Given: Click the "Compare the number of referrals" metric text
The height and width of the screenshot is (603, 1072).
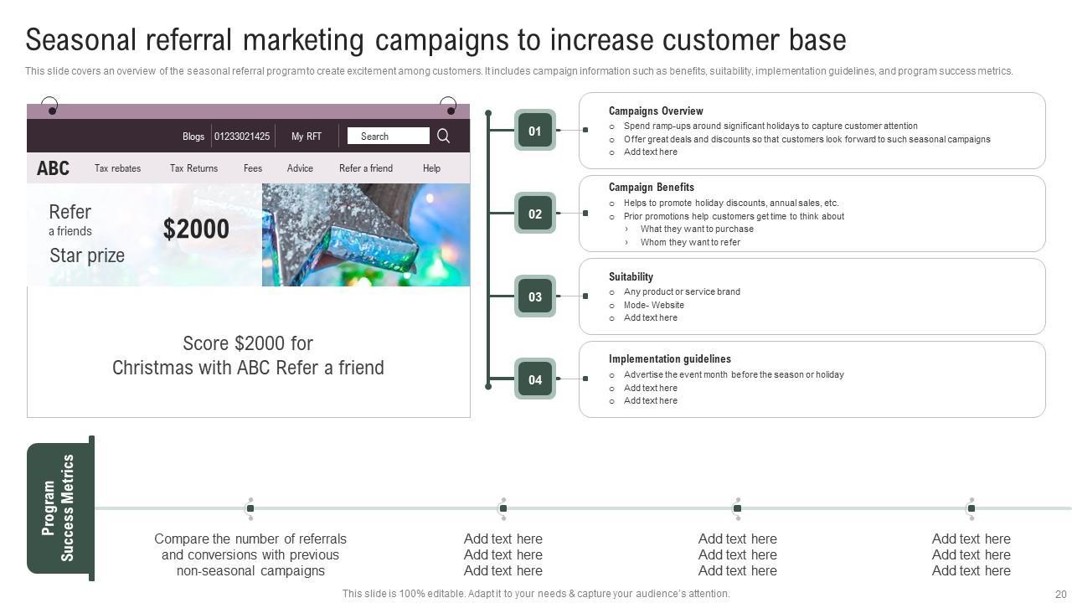Looking at the screenshot, I should 250,554.
